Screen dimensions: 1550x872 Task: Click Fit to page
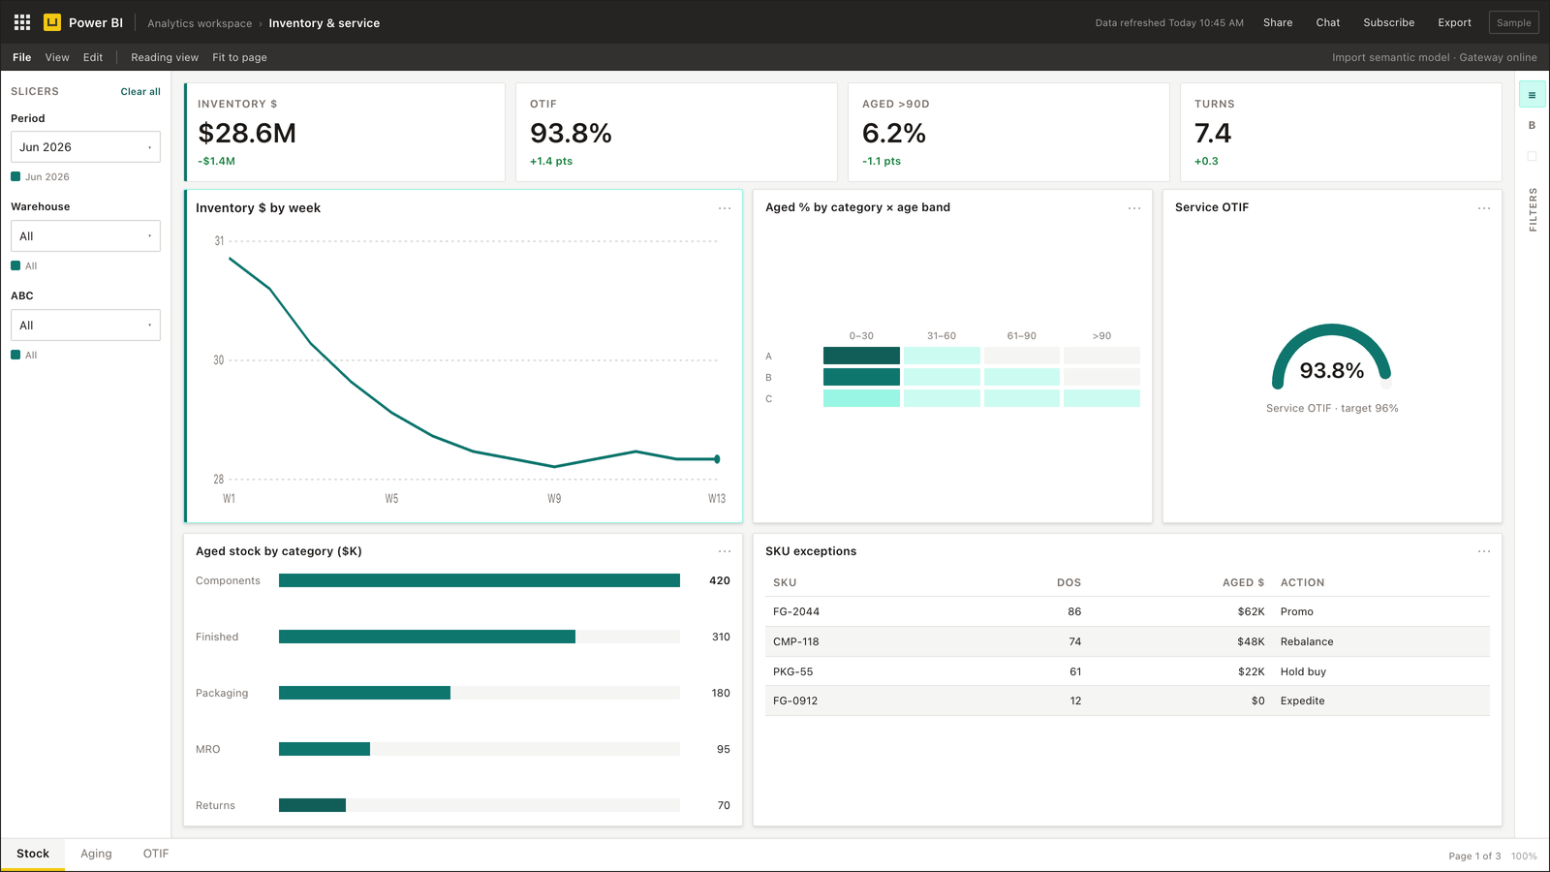pyautogui.click(x=240, y=57)
